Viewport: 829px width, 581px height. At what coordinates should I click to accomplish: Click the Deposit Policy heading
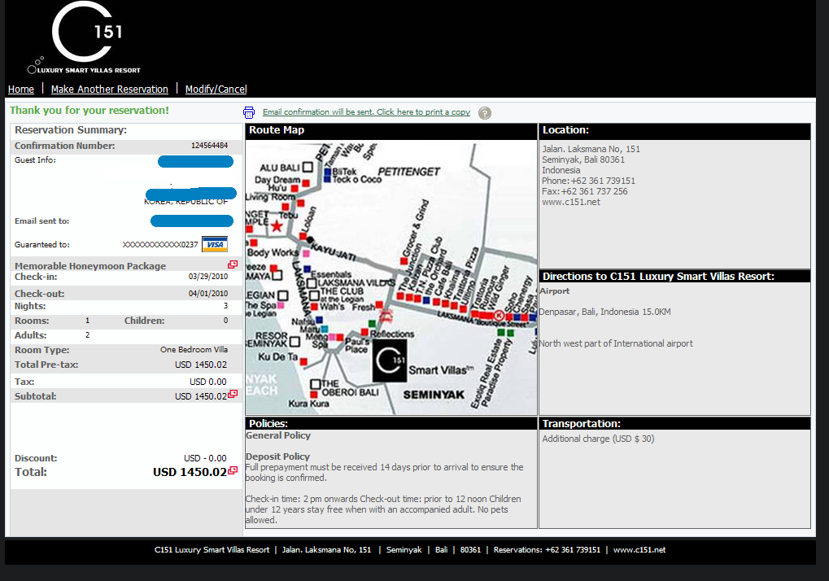pos(277,456)
